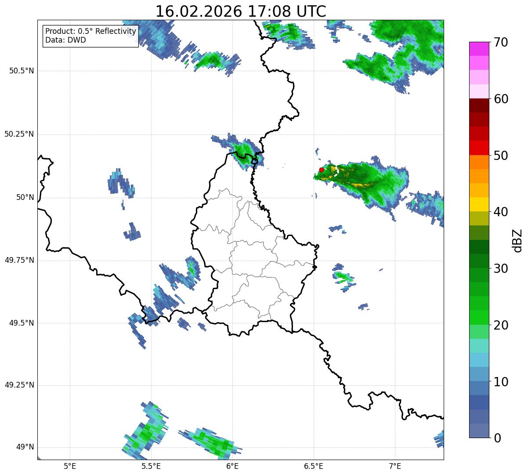528x475 pixels.
Task: Click the Product 0.5° Reflectivity info box
Action: coord(90,36)
